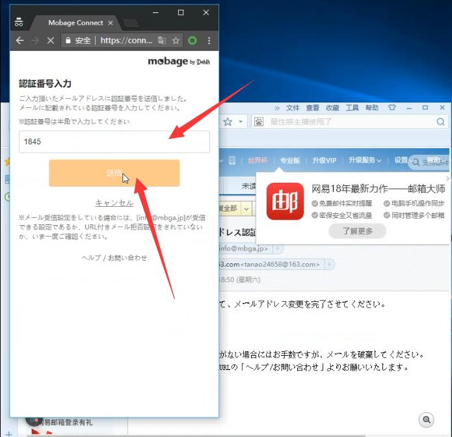Image resolution: width=452 pixels, height=437 pixels.
Task: Click the Chrome address bar URL
Action: coord(126,41)
